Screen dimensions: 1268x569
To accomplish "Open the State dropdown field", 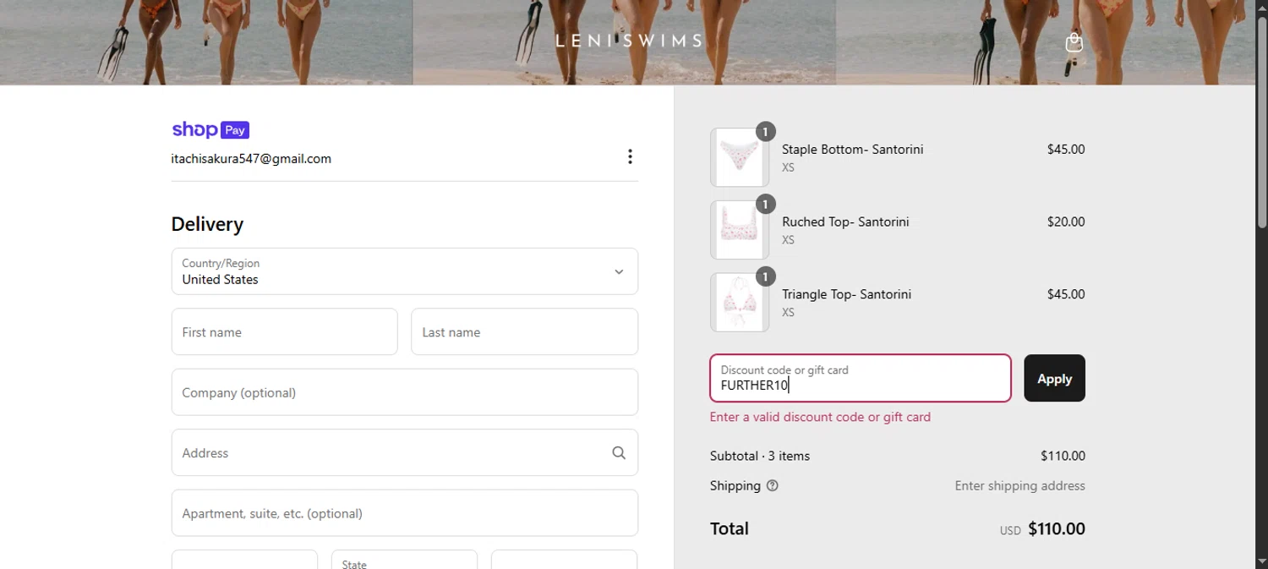I will tap(404, 560).
